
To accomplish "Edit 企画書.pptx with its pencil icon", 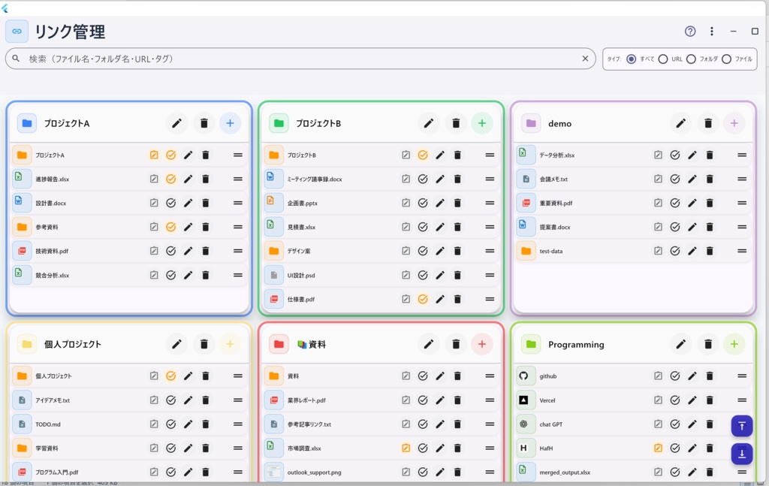I will click(440, 203).
